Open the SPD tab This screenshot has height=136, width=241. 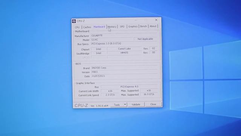(122, 26)
